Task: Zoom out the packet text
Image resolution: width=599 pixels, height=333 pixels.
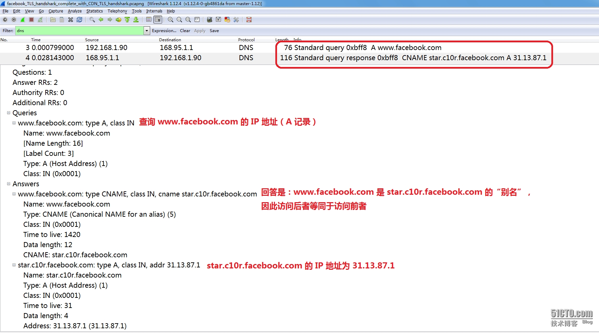Action: [179, 20]
